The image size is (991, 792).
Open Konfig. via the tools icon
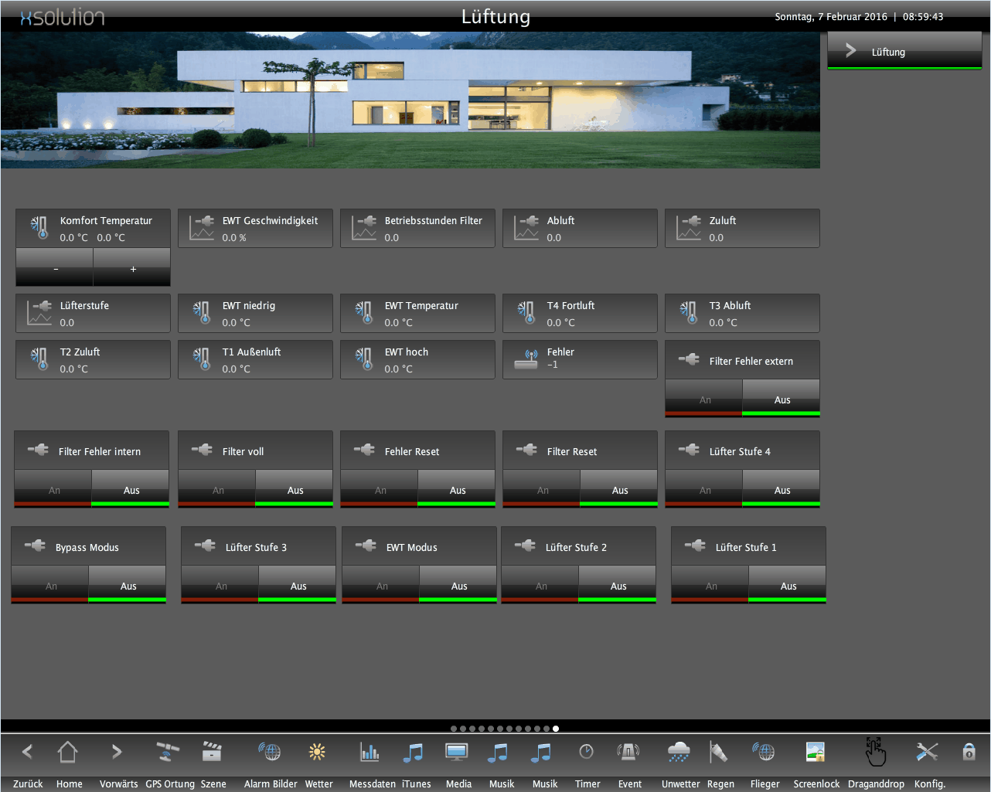pos(927,752)
